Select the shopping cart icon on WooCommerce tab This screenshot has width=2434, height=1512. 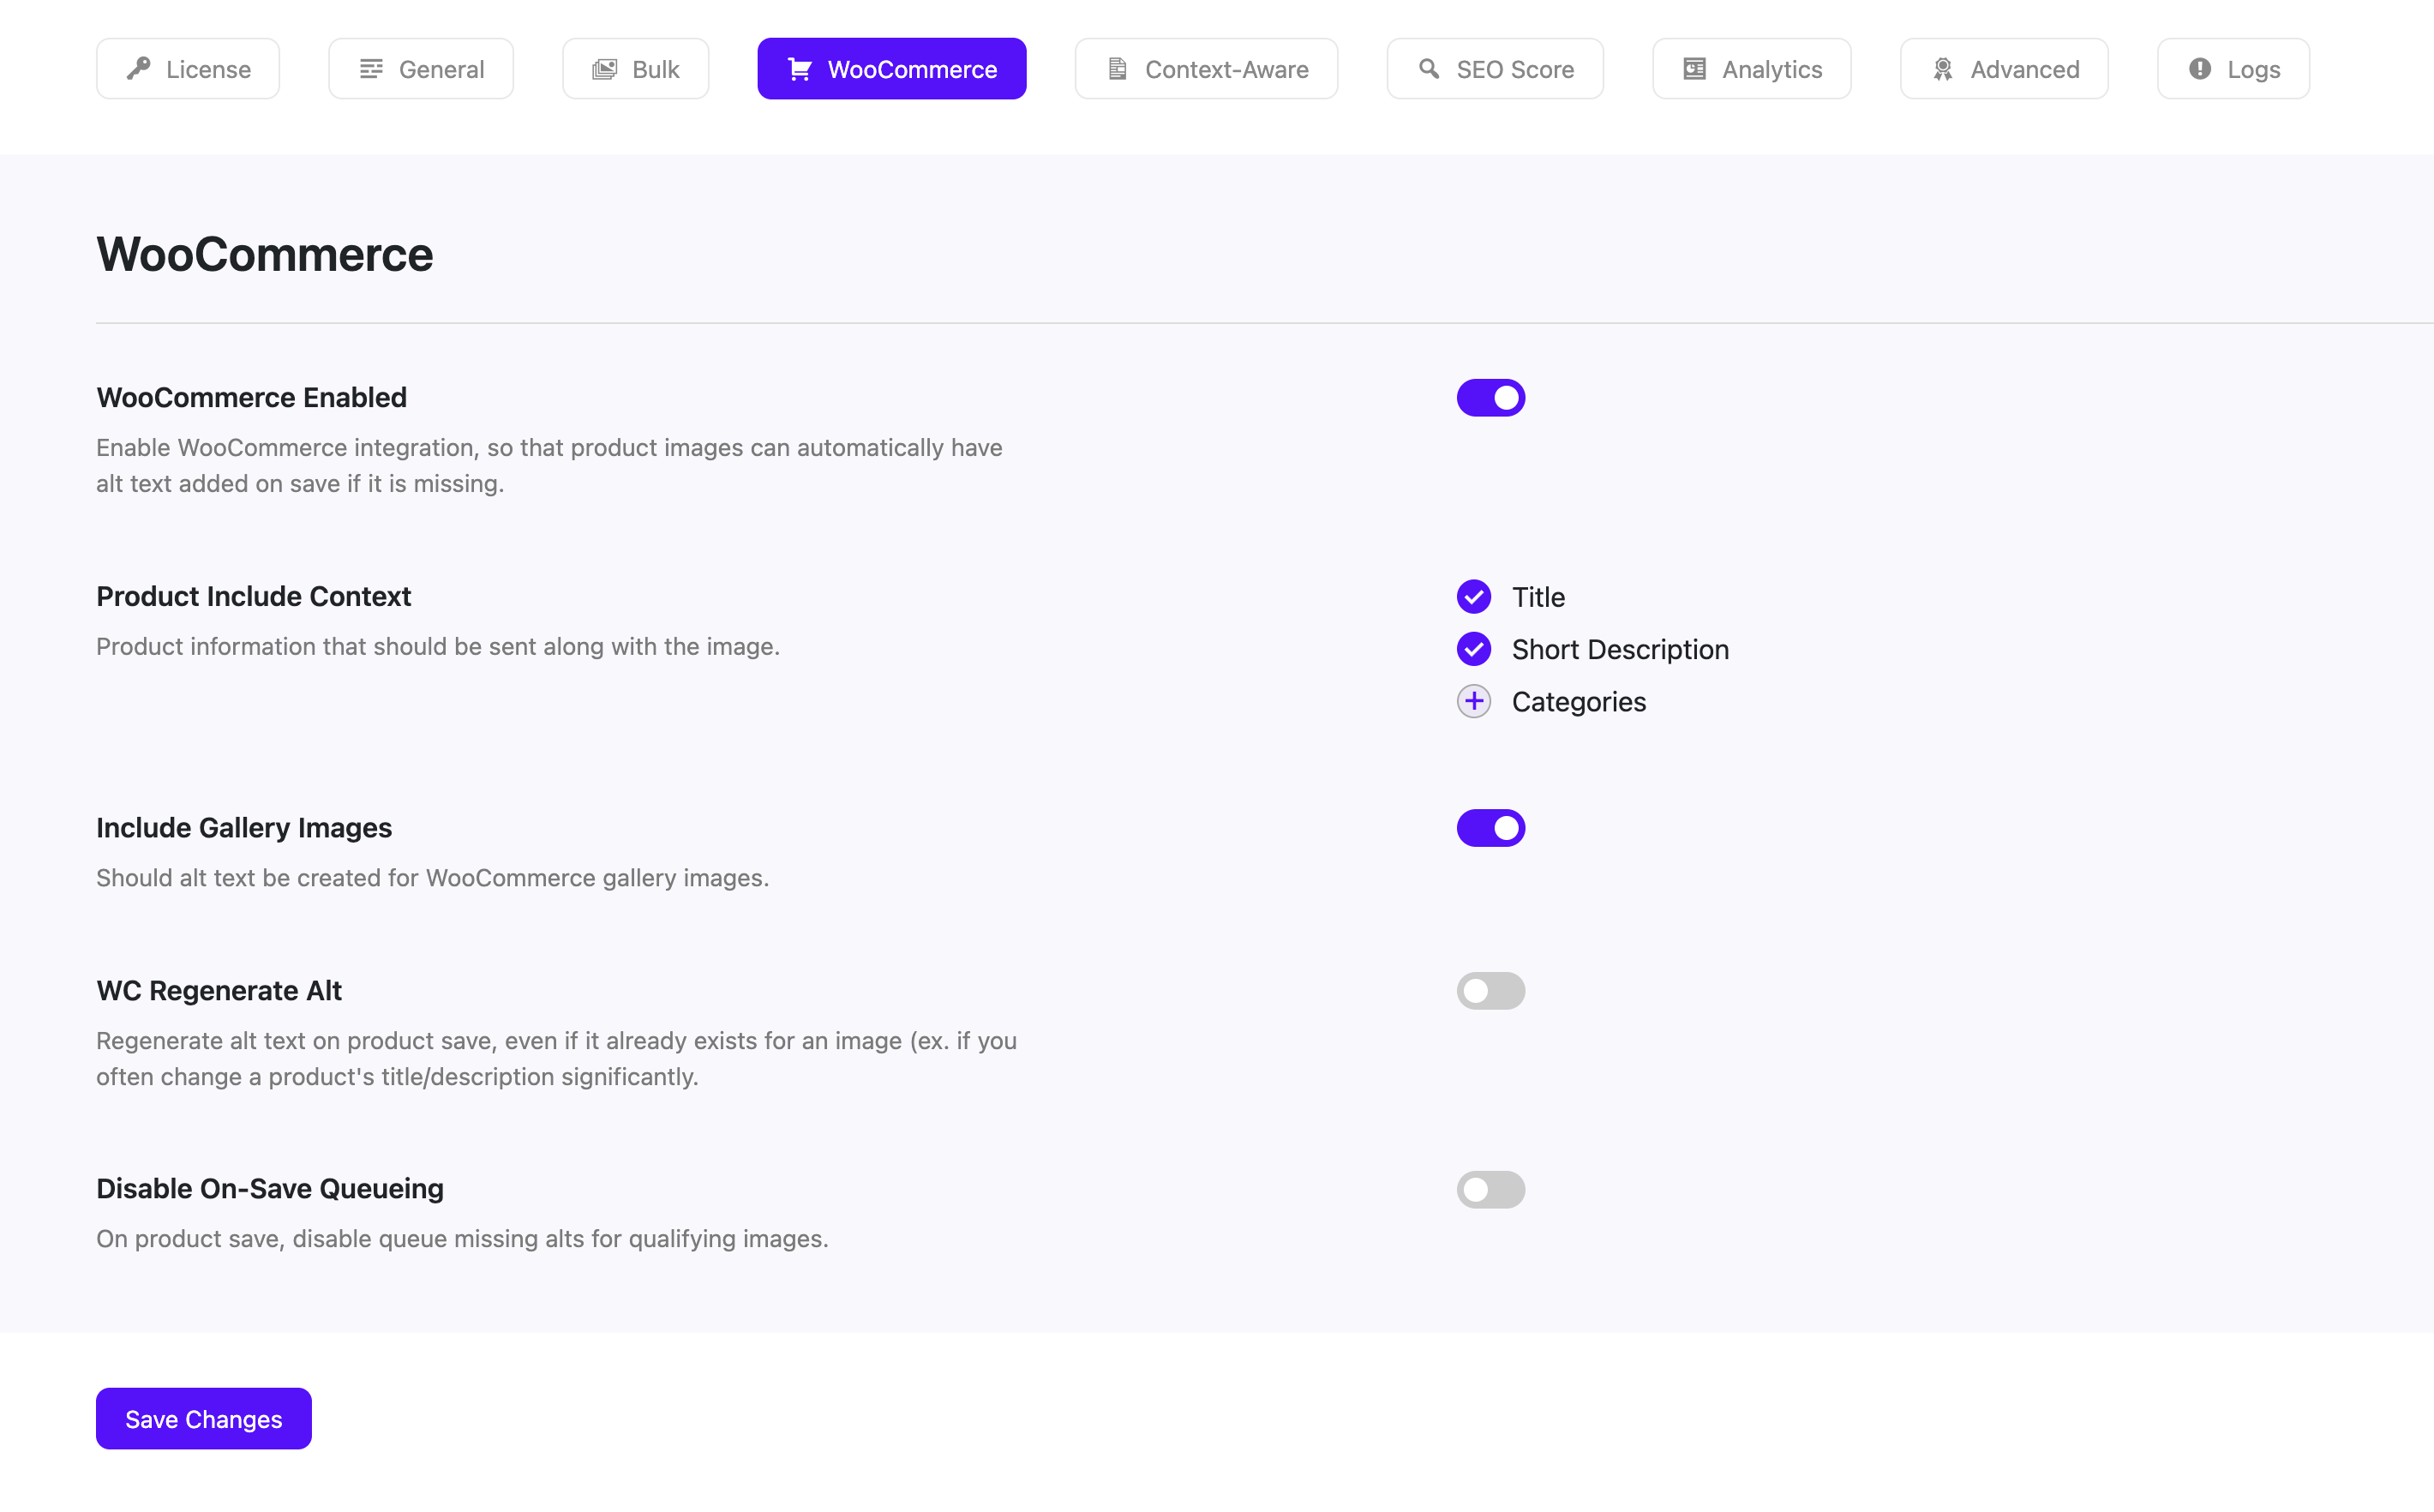(x=800, y=68)
